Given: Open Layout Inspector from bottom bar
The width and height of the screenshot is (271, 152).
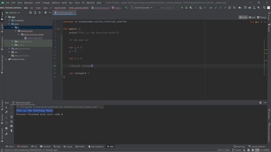Looking at the screenshot, I should pyautogui.click(x=257, y=147).
